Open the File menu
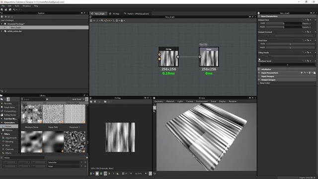The width and height of the screenshot is (318, 179). tap(3, 6)
